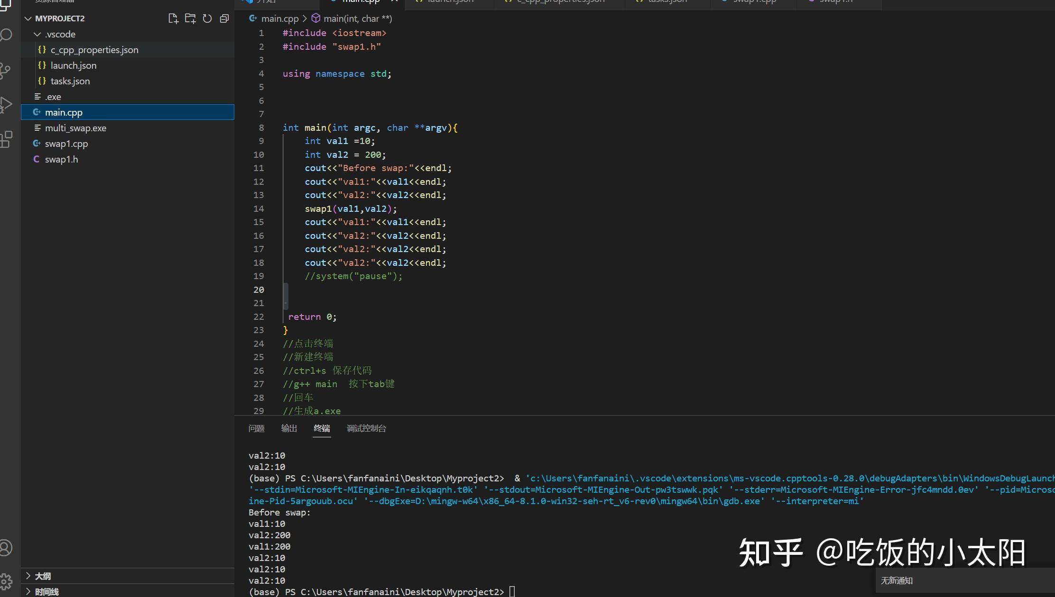This screenshot has height=597, width=1055.
Task: Create a new file in MYPROJECT2
Action: [173, 18]
